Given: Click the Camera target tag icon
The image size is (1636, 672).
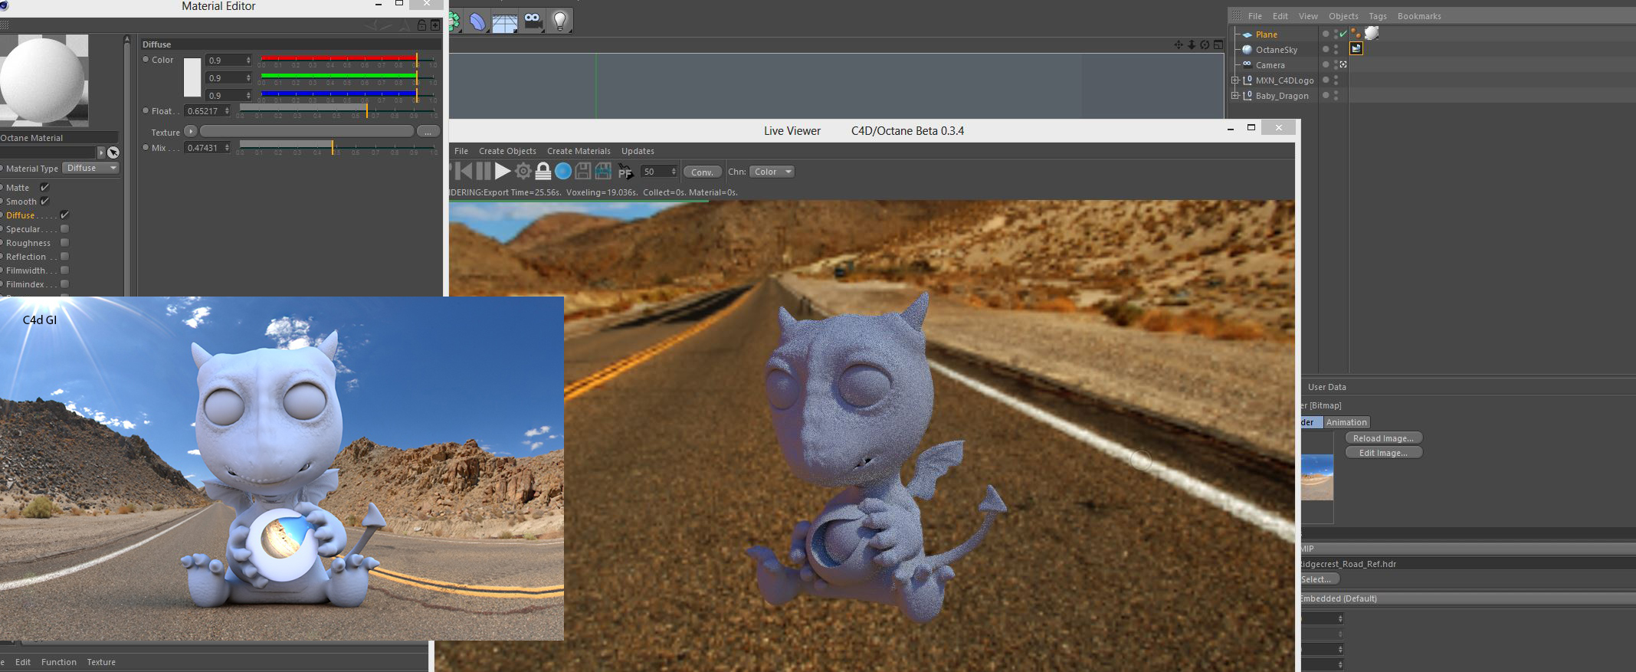Looking at the screenshot, I should (x=1343, y=64).
